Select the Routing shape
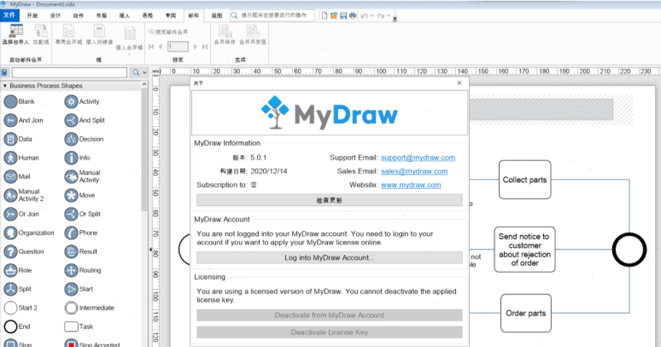661x347 pixels. (x=83, y=270)
